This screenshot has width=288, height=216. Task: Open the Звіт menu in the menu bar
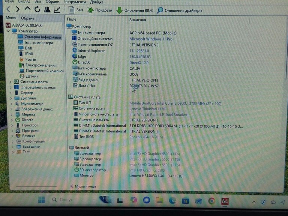[38, 1]
